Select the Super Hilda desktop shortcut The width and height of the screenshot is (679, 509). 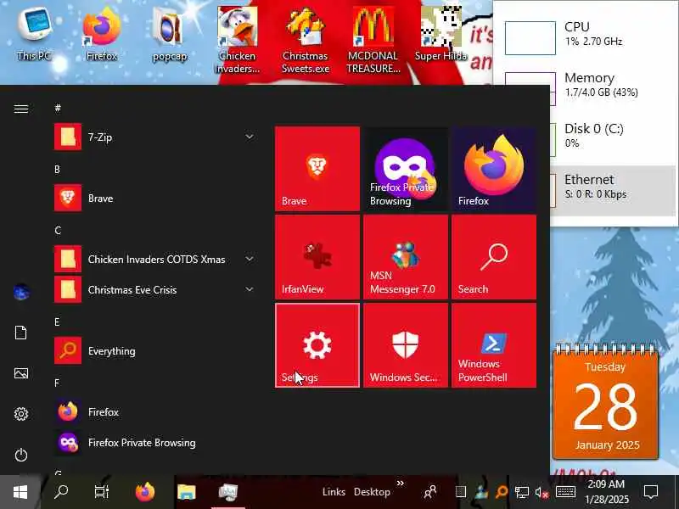pyautogui.click(x=441, y=35)
